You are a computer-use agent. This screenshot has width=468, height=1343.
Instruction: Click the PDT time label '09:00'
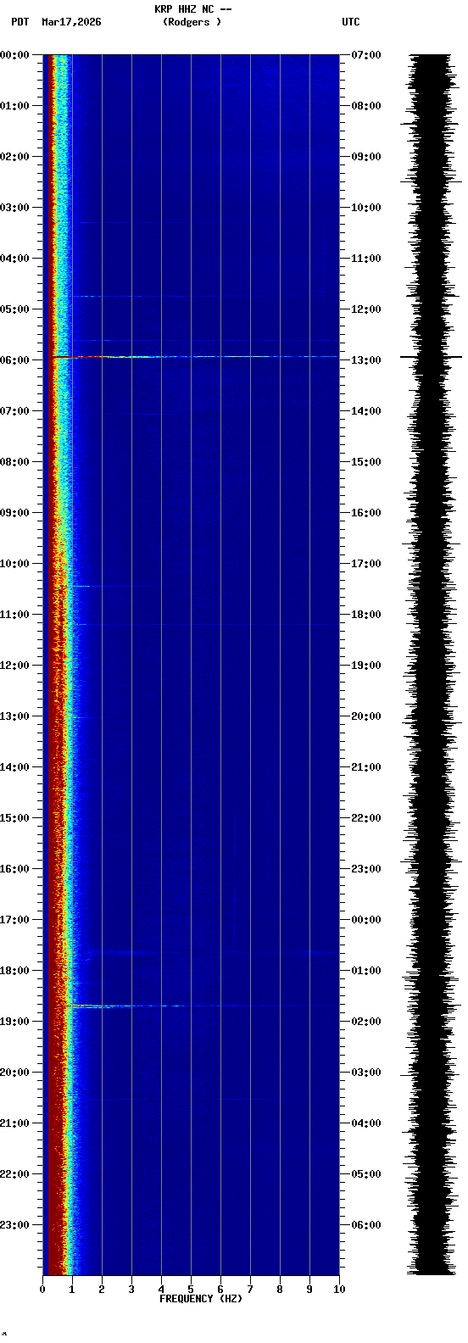click(14, 513)
